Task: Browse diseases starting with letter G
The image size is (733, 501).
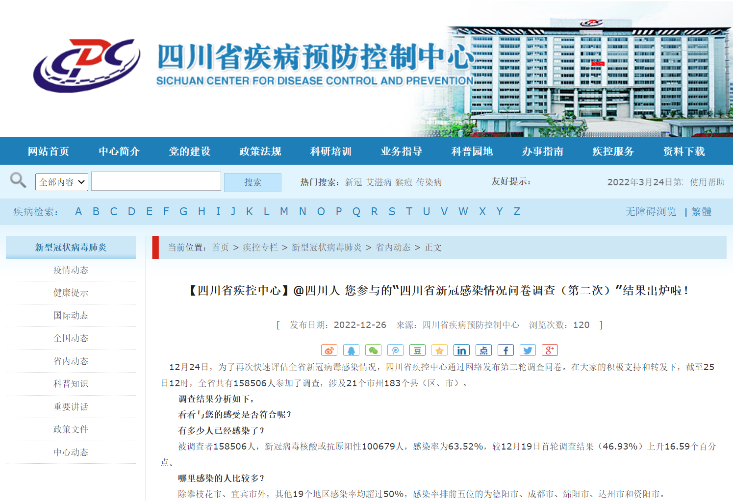Action: 183,212
